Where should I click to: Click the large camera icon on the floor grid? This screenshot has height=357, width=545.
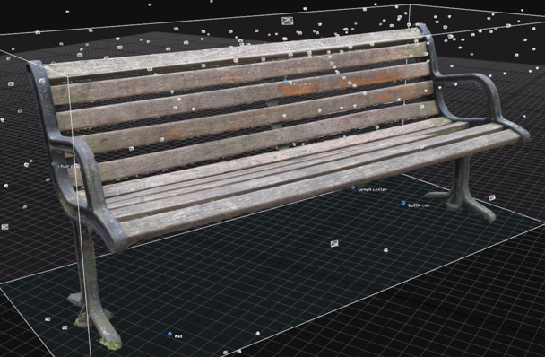pyautogui.click(x=334, y=243)
